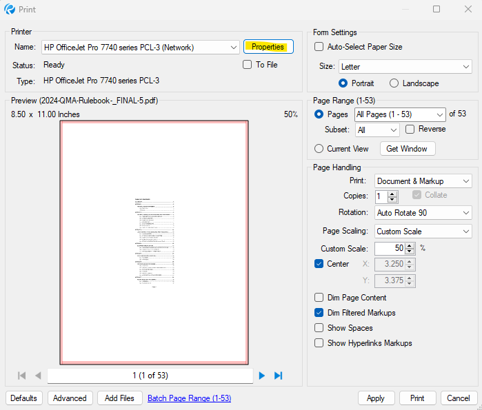Viewport: 482px width, 410px height.
Task: Click the Custom Scale value field
Action: (390, 249)
